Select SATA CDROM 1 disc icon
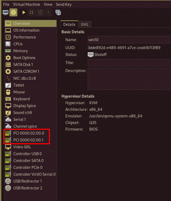 click(x=8, y=71)
